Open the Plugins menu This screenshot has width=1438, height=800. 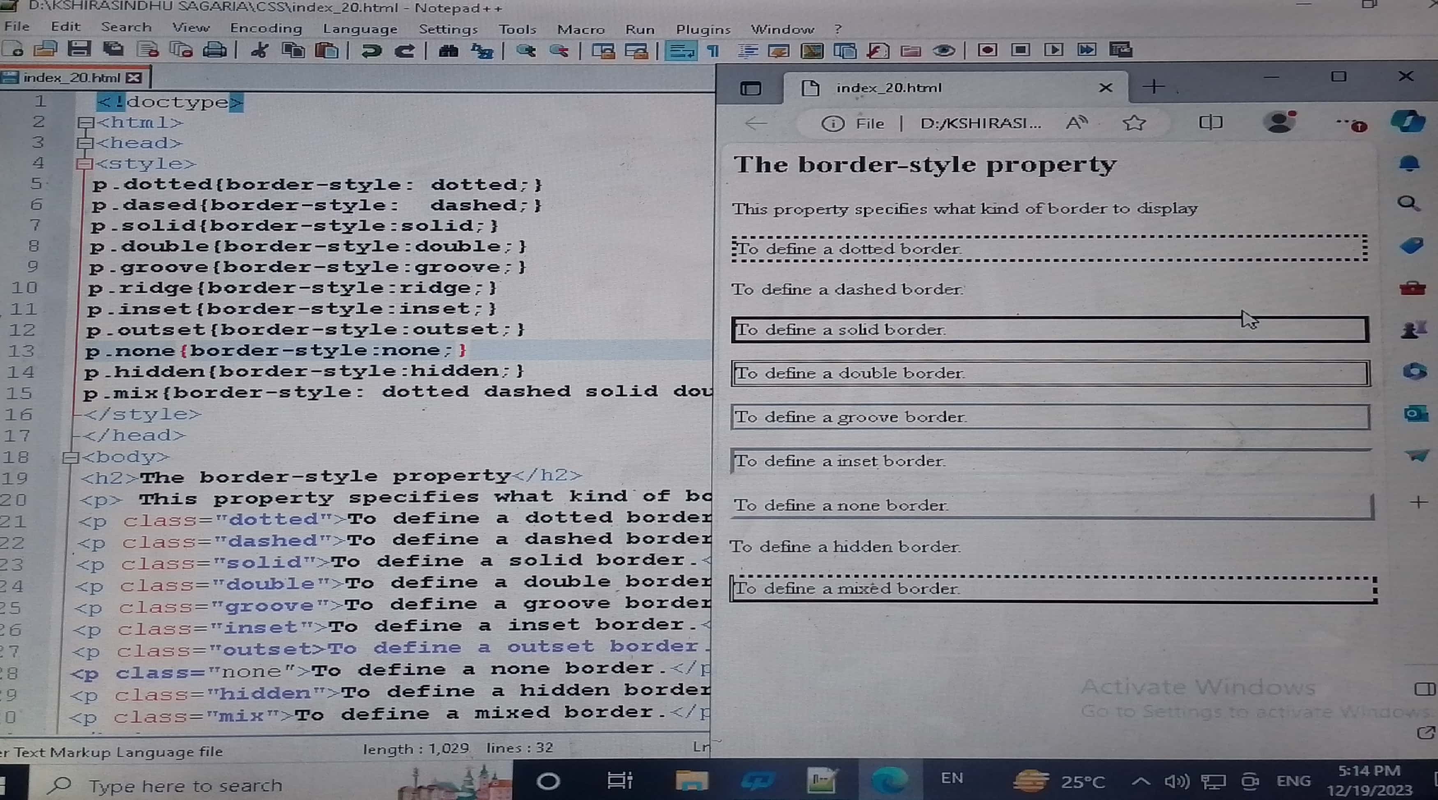[703, 29]
